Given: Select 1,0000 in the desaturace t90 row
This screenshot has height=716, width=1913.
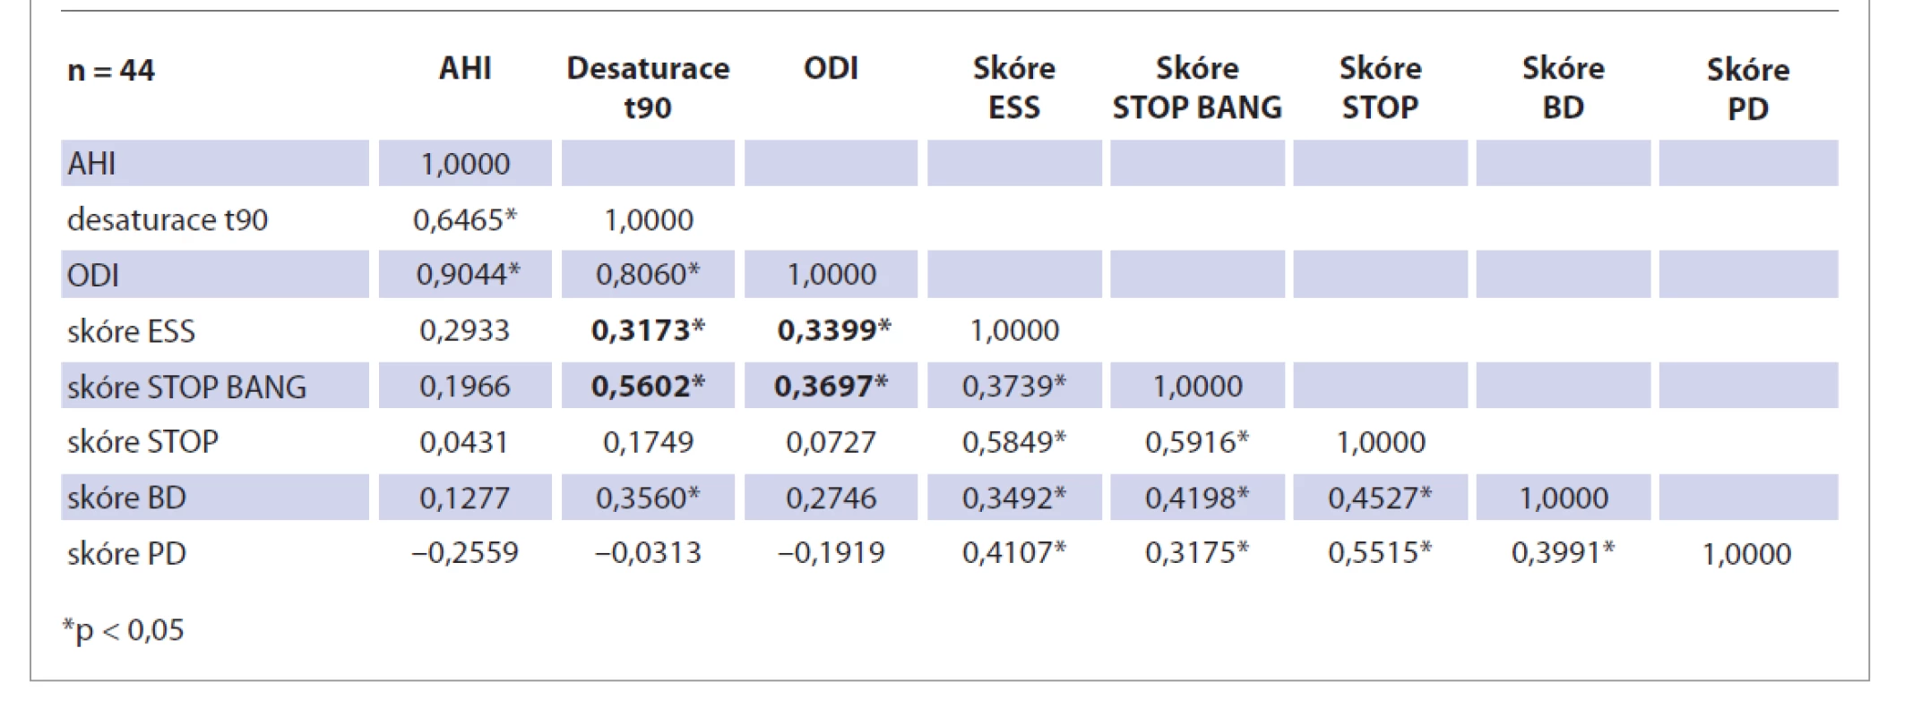Looking at the screenshot, I should (649, 219).
